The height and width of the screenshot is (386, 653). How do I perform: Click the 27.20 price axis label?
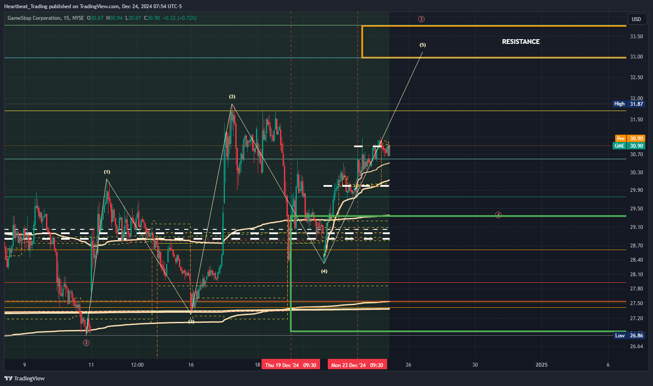pyautogui.click(x=636, y=318)
